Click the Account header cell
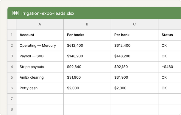Image resolution: width=181 pixels, height=115 pixels. 40,35
